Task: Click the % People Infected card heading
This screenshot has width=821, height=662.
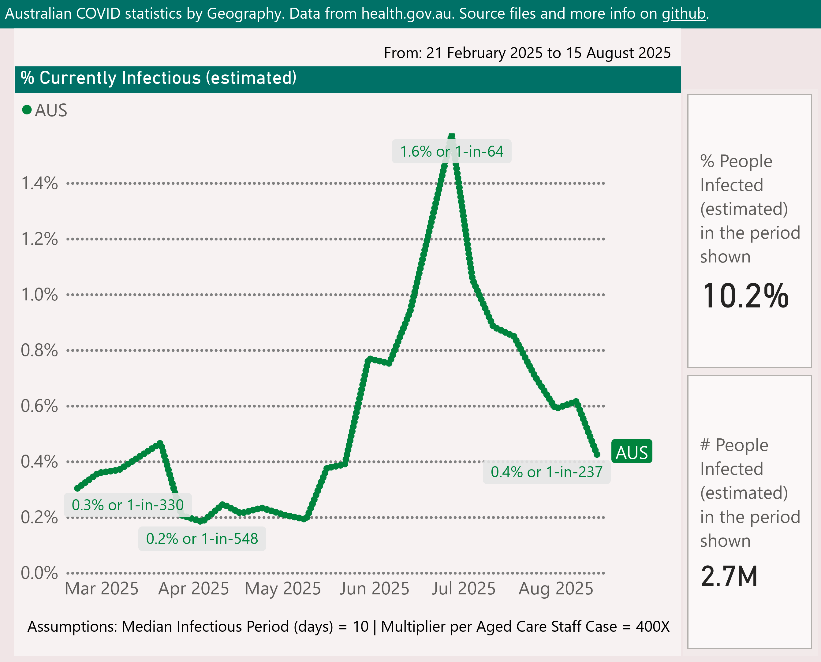Action: (749, 209)
